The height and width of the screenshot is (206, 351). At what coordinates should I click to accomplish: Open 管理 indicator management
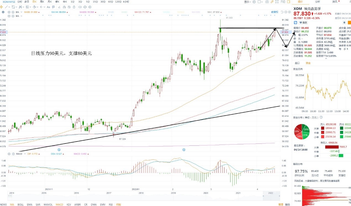tap(281, 204)
